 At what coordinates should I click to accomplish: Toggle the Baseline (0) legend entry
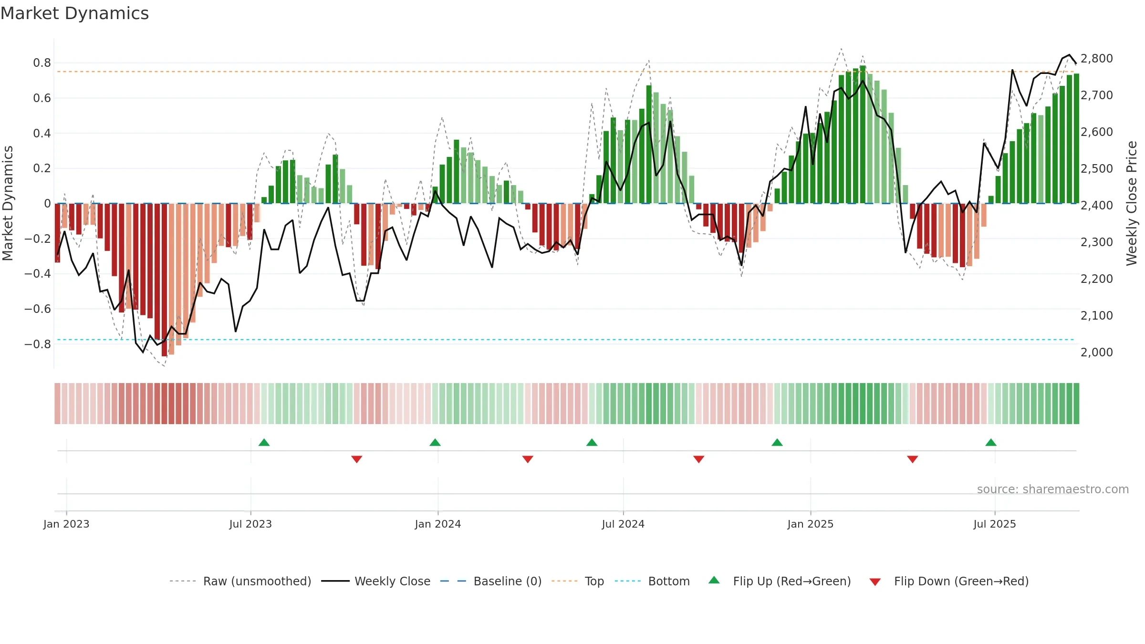click(x=490, y=581)
